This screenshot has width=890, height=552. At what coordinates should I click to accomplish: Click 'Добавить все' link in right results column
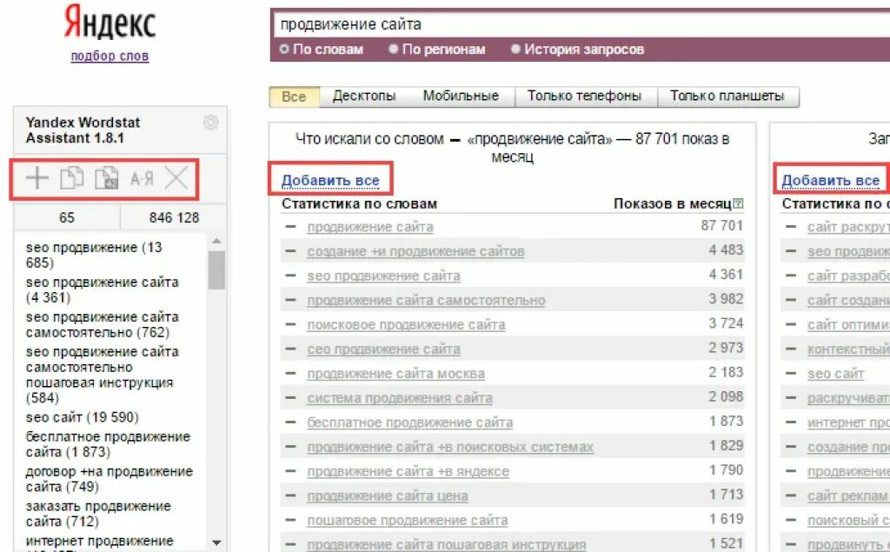tap(830, 181)
